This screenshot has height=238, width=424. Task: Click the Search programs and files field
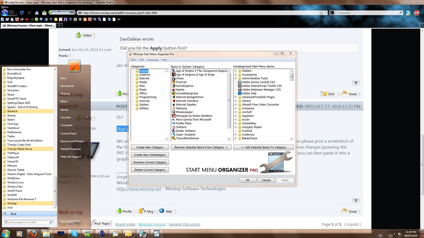tap(27, 222)
